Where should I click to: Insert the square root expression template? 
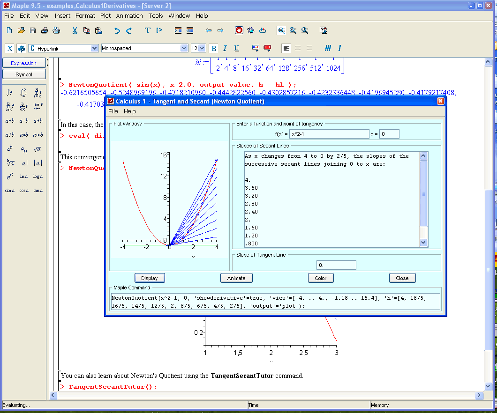38,149
